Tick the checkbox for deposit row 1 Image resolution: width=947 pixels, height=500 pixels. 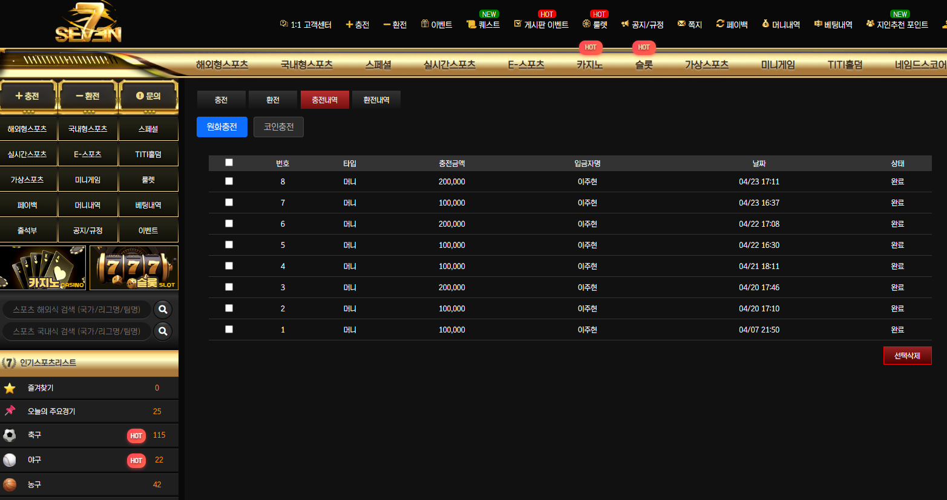point(229,330)
